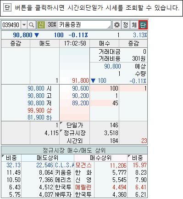Select bid price 89,200
This screenshot has width=183, height=199.
click(x=80, y=103)
